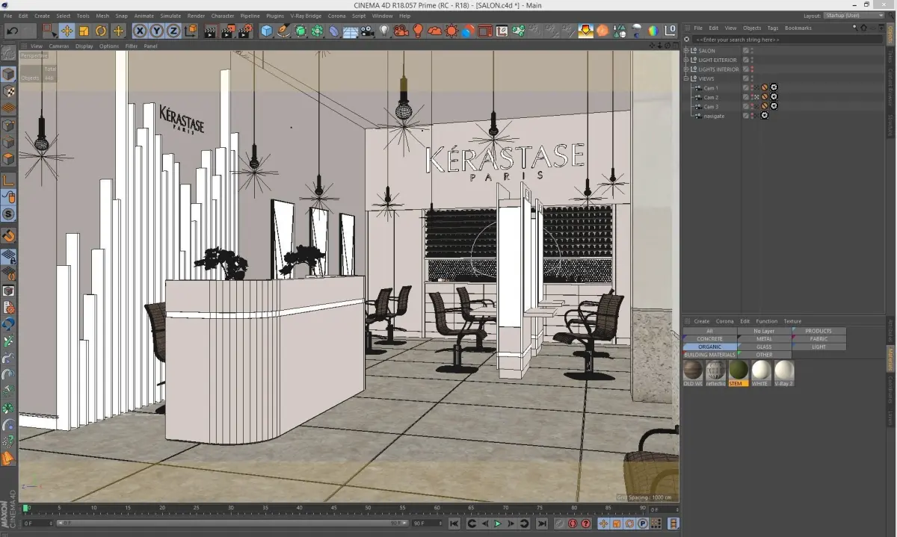Filter materials by METAL layer
This screenshot has height=537, width=897.
pyautogui.click(x=764, y=339)
